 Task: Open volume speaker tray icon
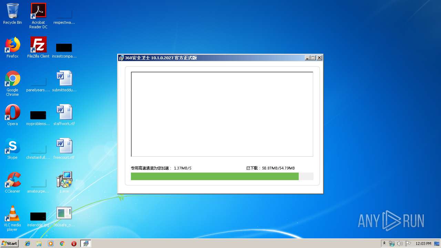(x=400, y=244)
